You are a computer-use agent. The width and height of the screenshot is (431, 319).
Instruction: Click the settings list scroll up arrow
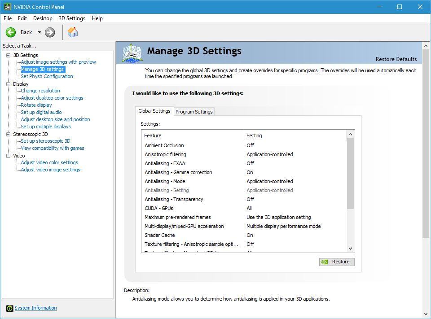point(351,134)
